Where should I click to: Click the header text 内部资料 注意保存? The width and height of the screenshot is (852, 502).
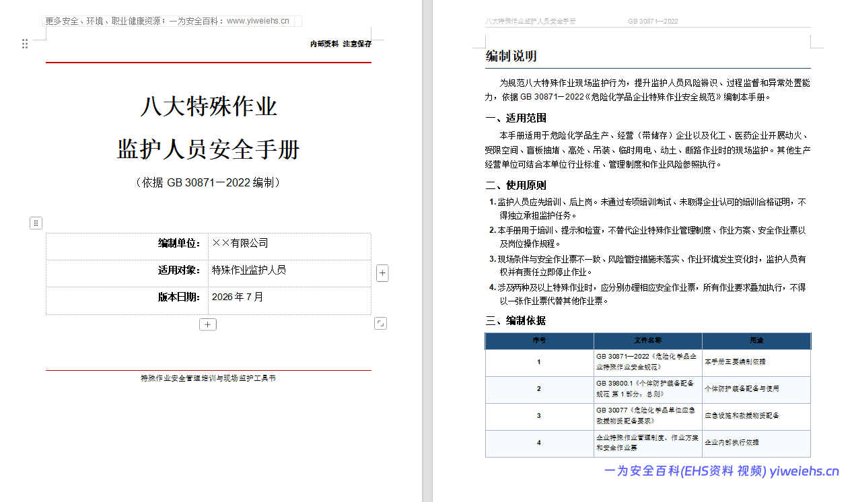click(x=341, y=44)
